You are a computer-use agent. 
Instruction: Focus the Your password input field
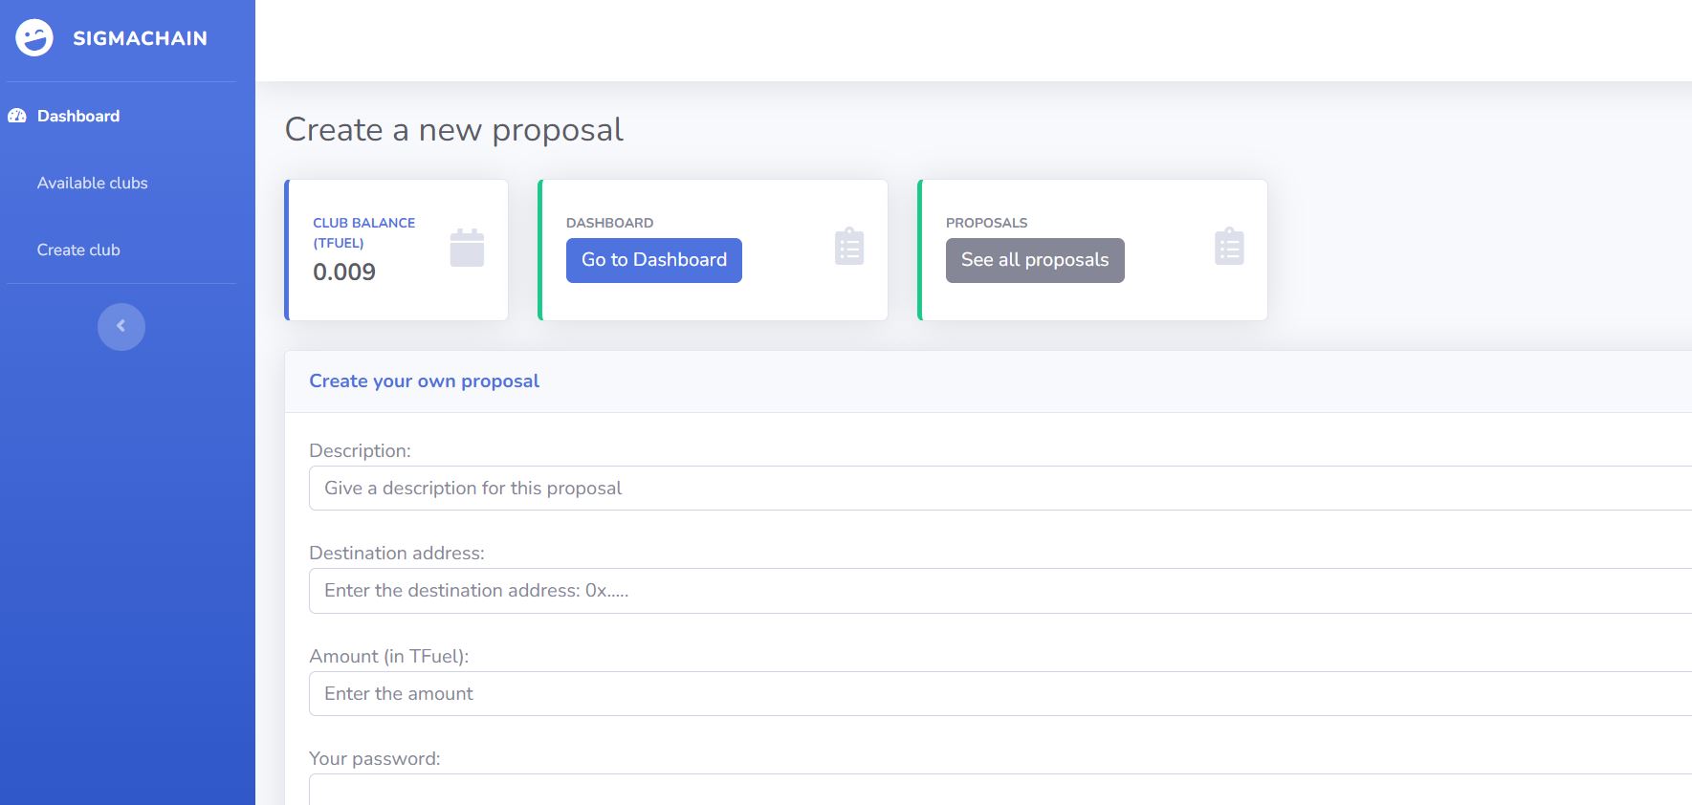click(995, 790)
